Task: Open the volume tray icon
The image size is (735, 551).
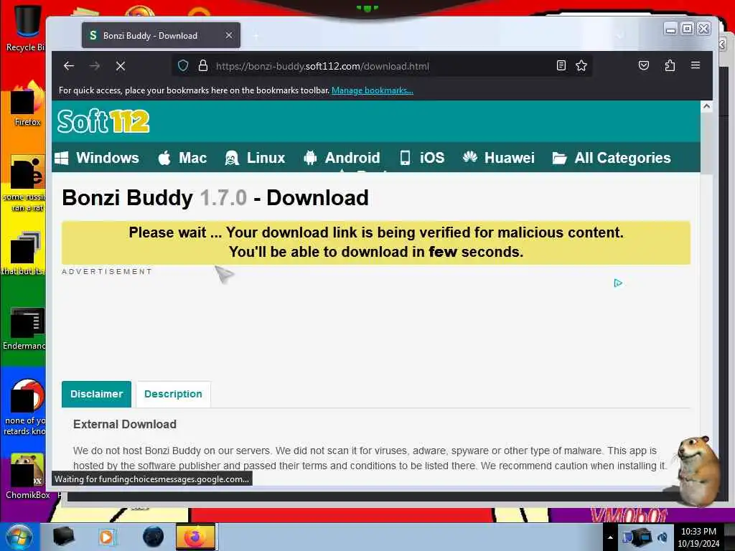Action: pyautogui.click(x=663, y=537)
